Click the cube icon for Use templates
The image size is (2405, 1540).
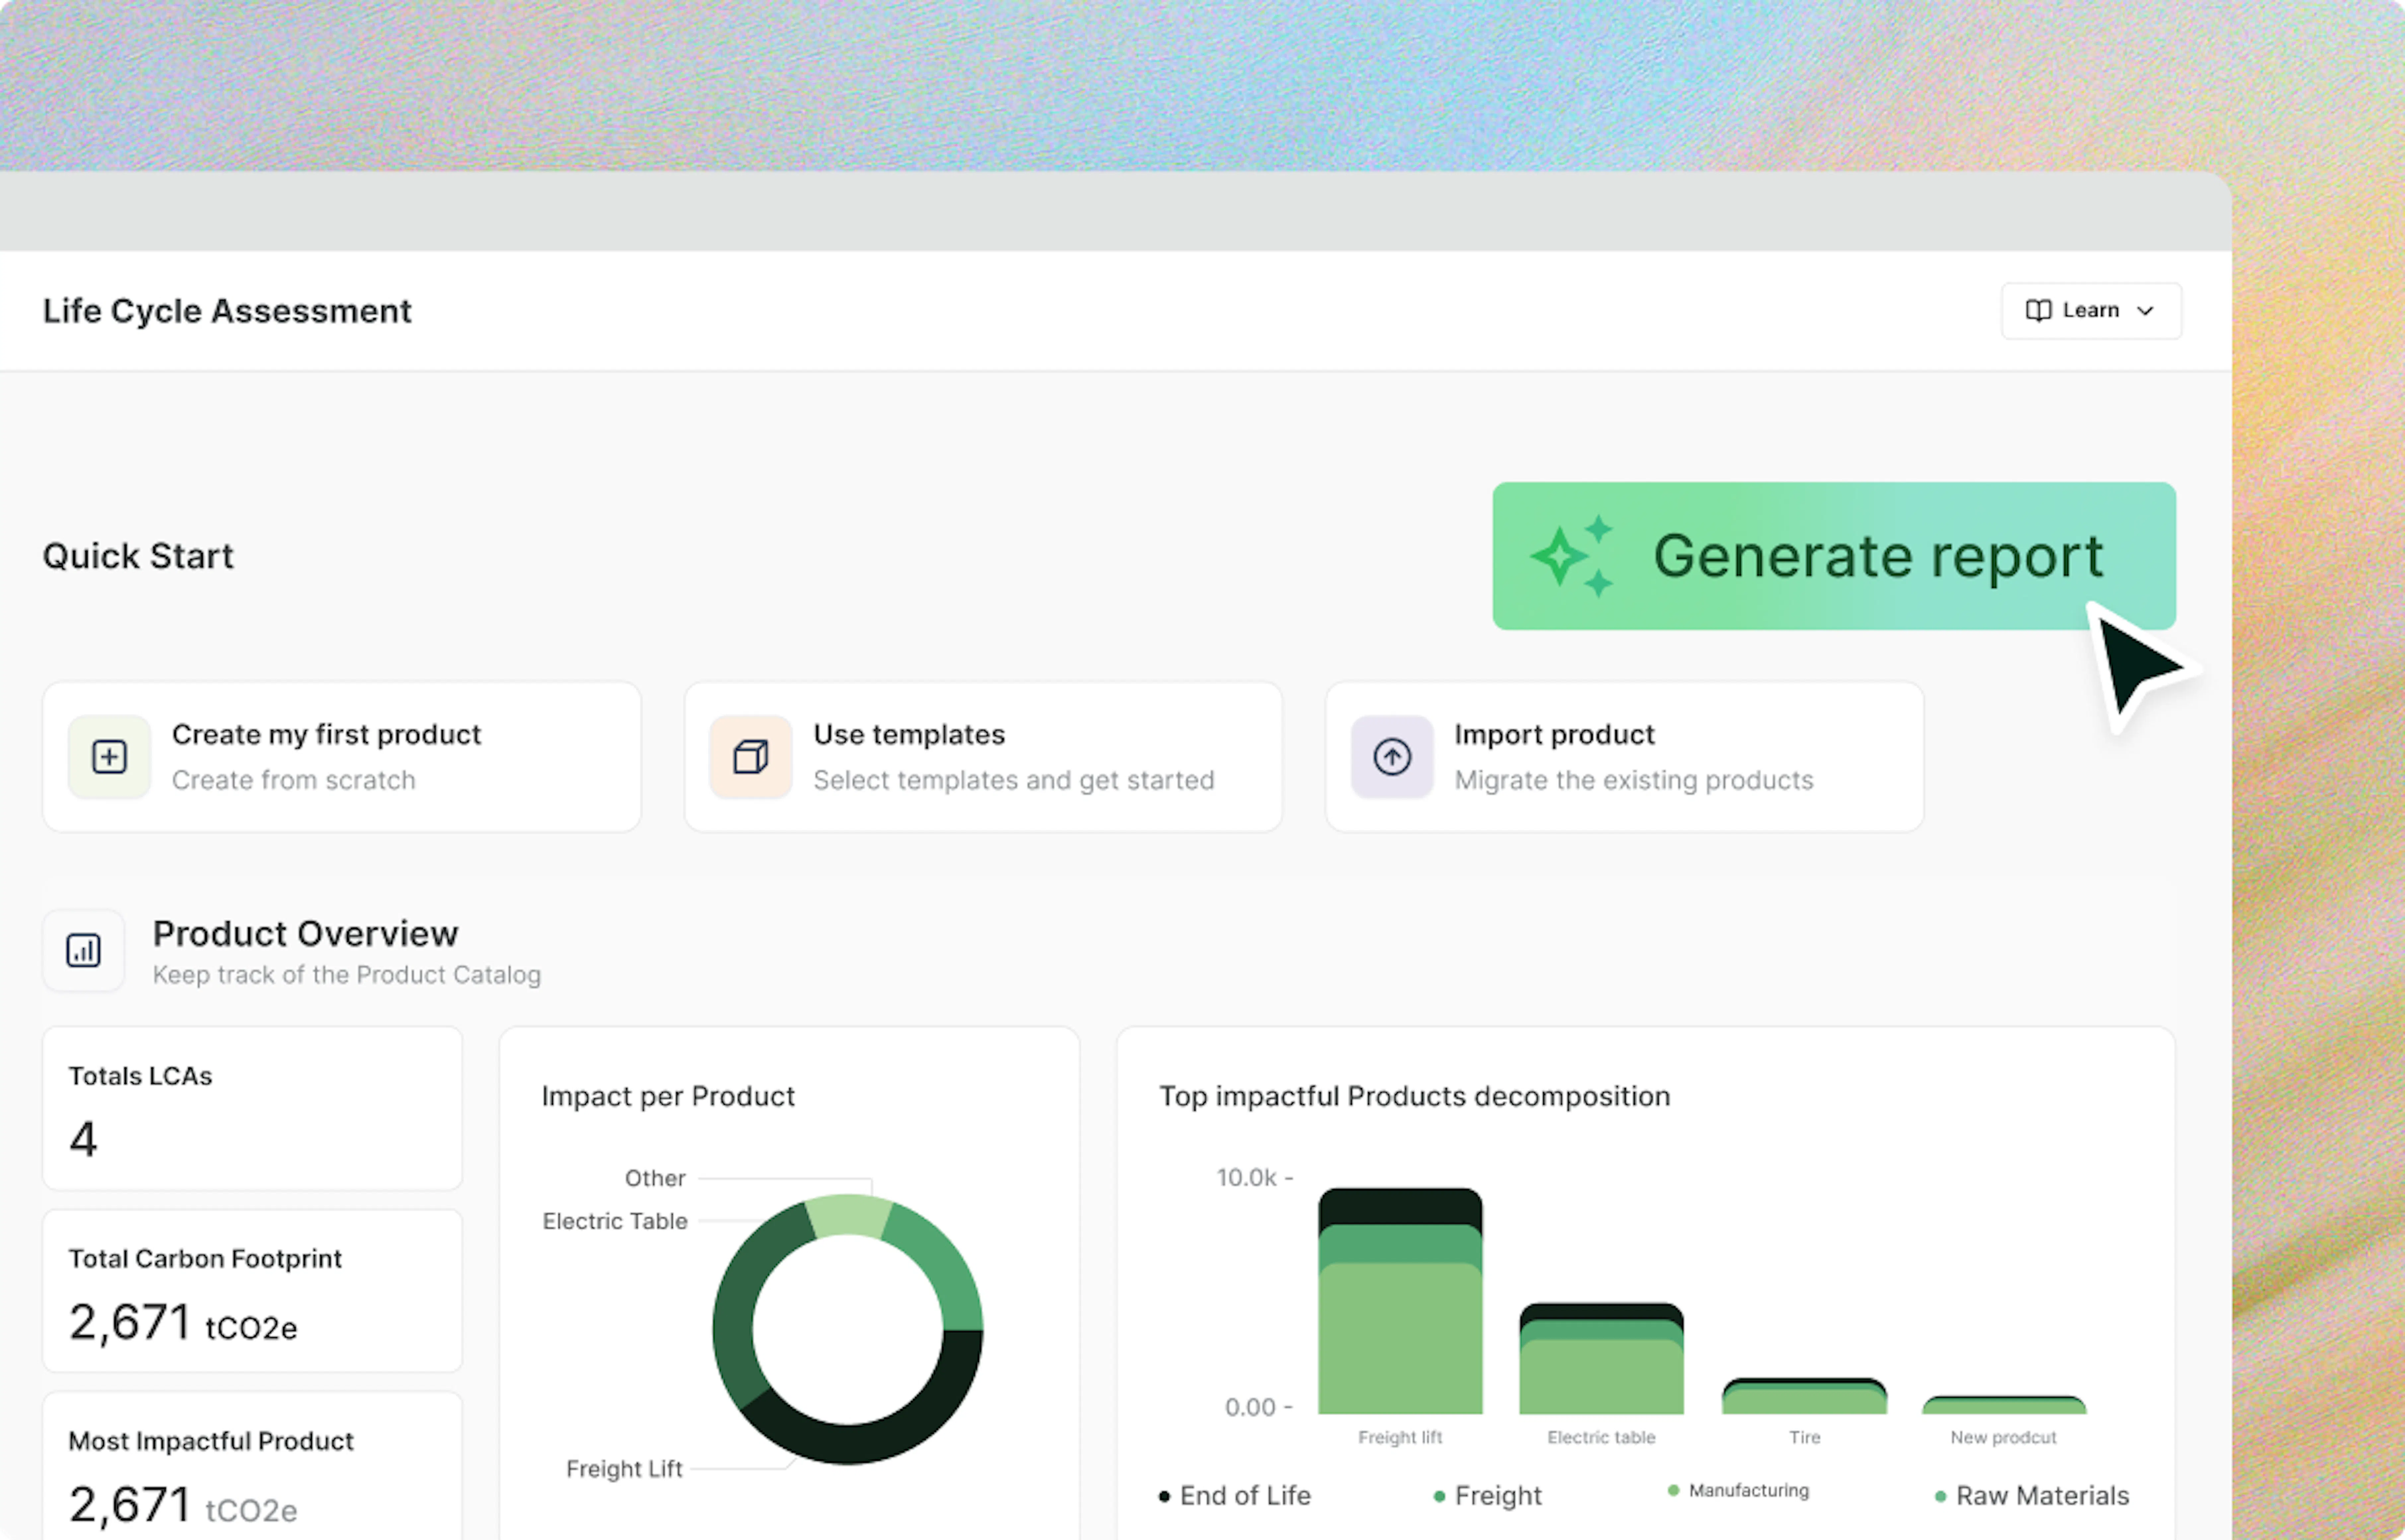pos(750,757)
